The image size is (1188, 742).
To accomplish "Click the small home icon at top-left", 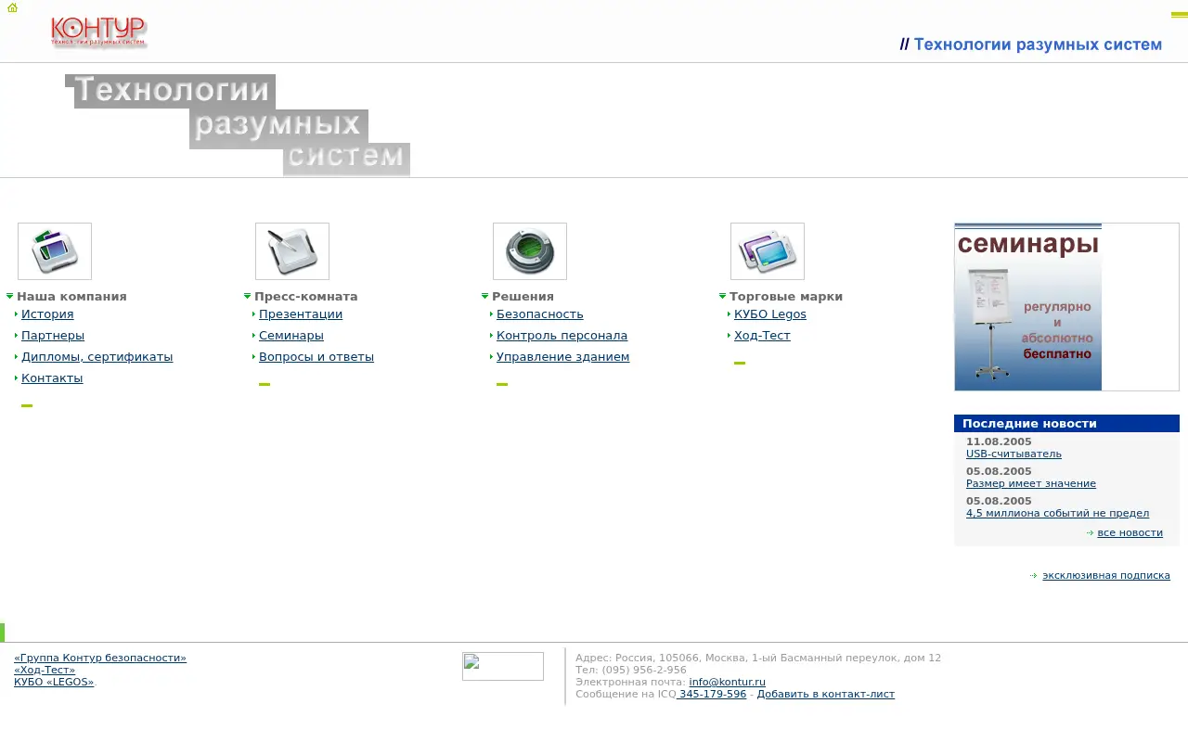I will [x=12, y=7].
